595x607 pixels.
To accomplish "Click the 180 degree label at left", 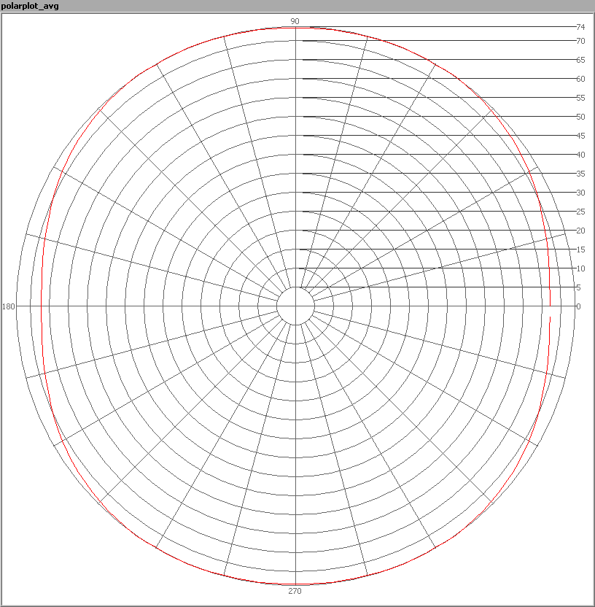I will [9, 306].
